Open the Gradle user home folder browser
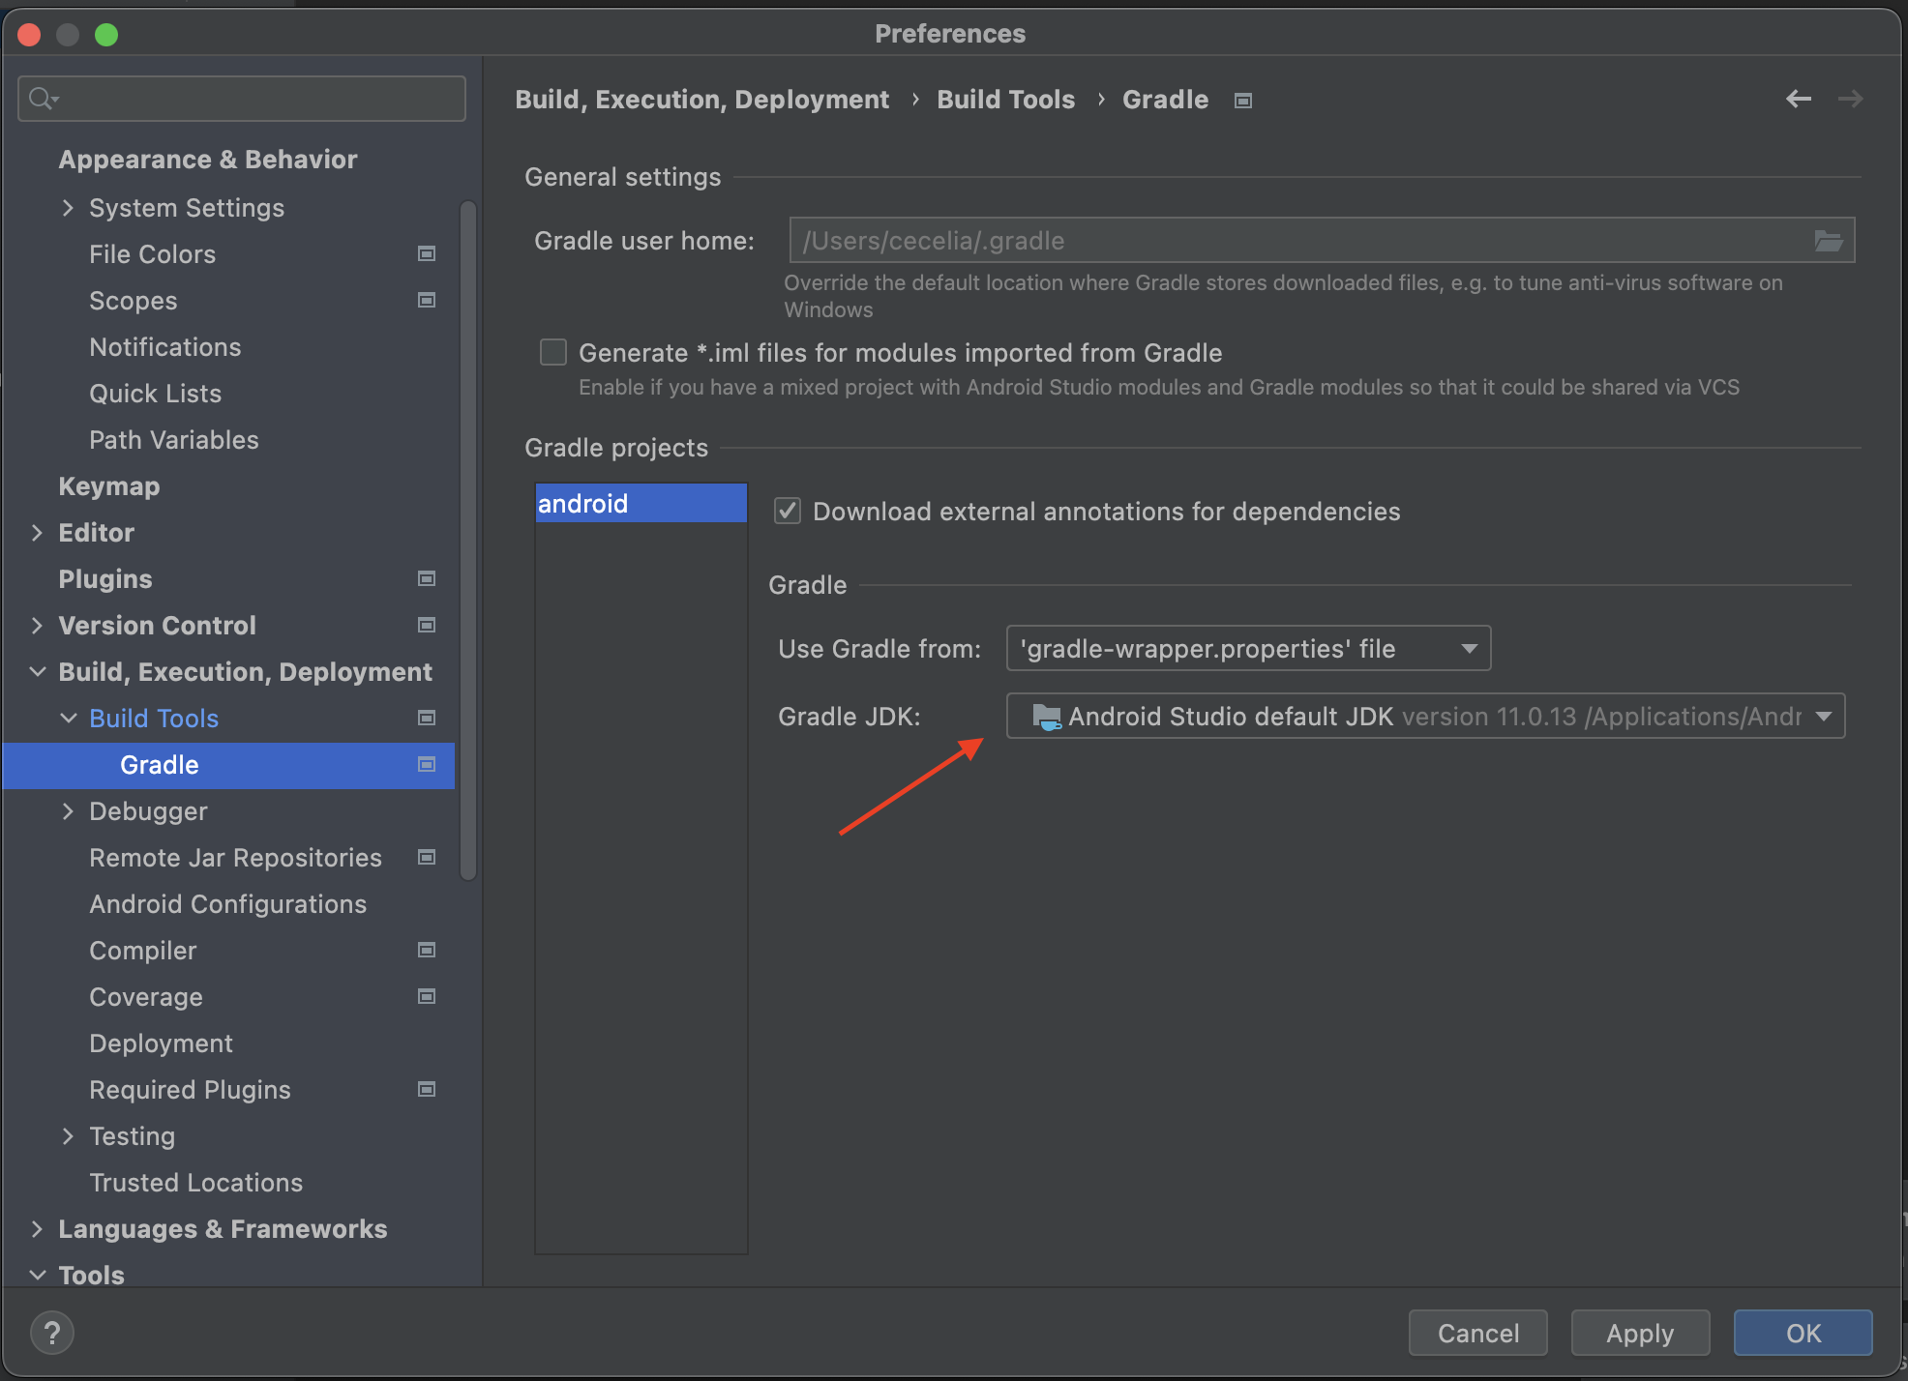Screen dimensions: 1908x1381 click(x=1830, y=240)
